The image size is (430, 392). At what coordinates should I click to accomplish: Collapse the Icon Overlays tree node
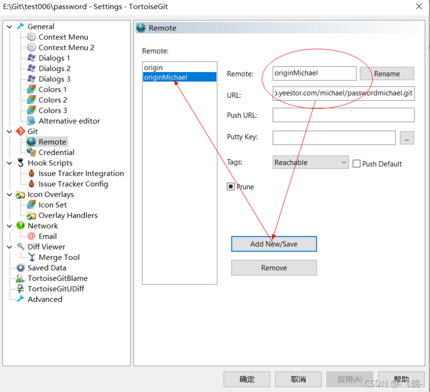pos(9,195)
